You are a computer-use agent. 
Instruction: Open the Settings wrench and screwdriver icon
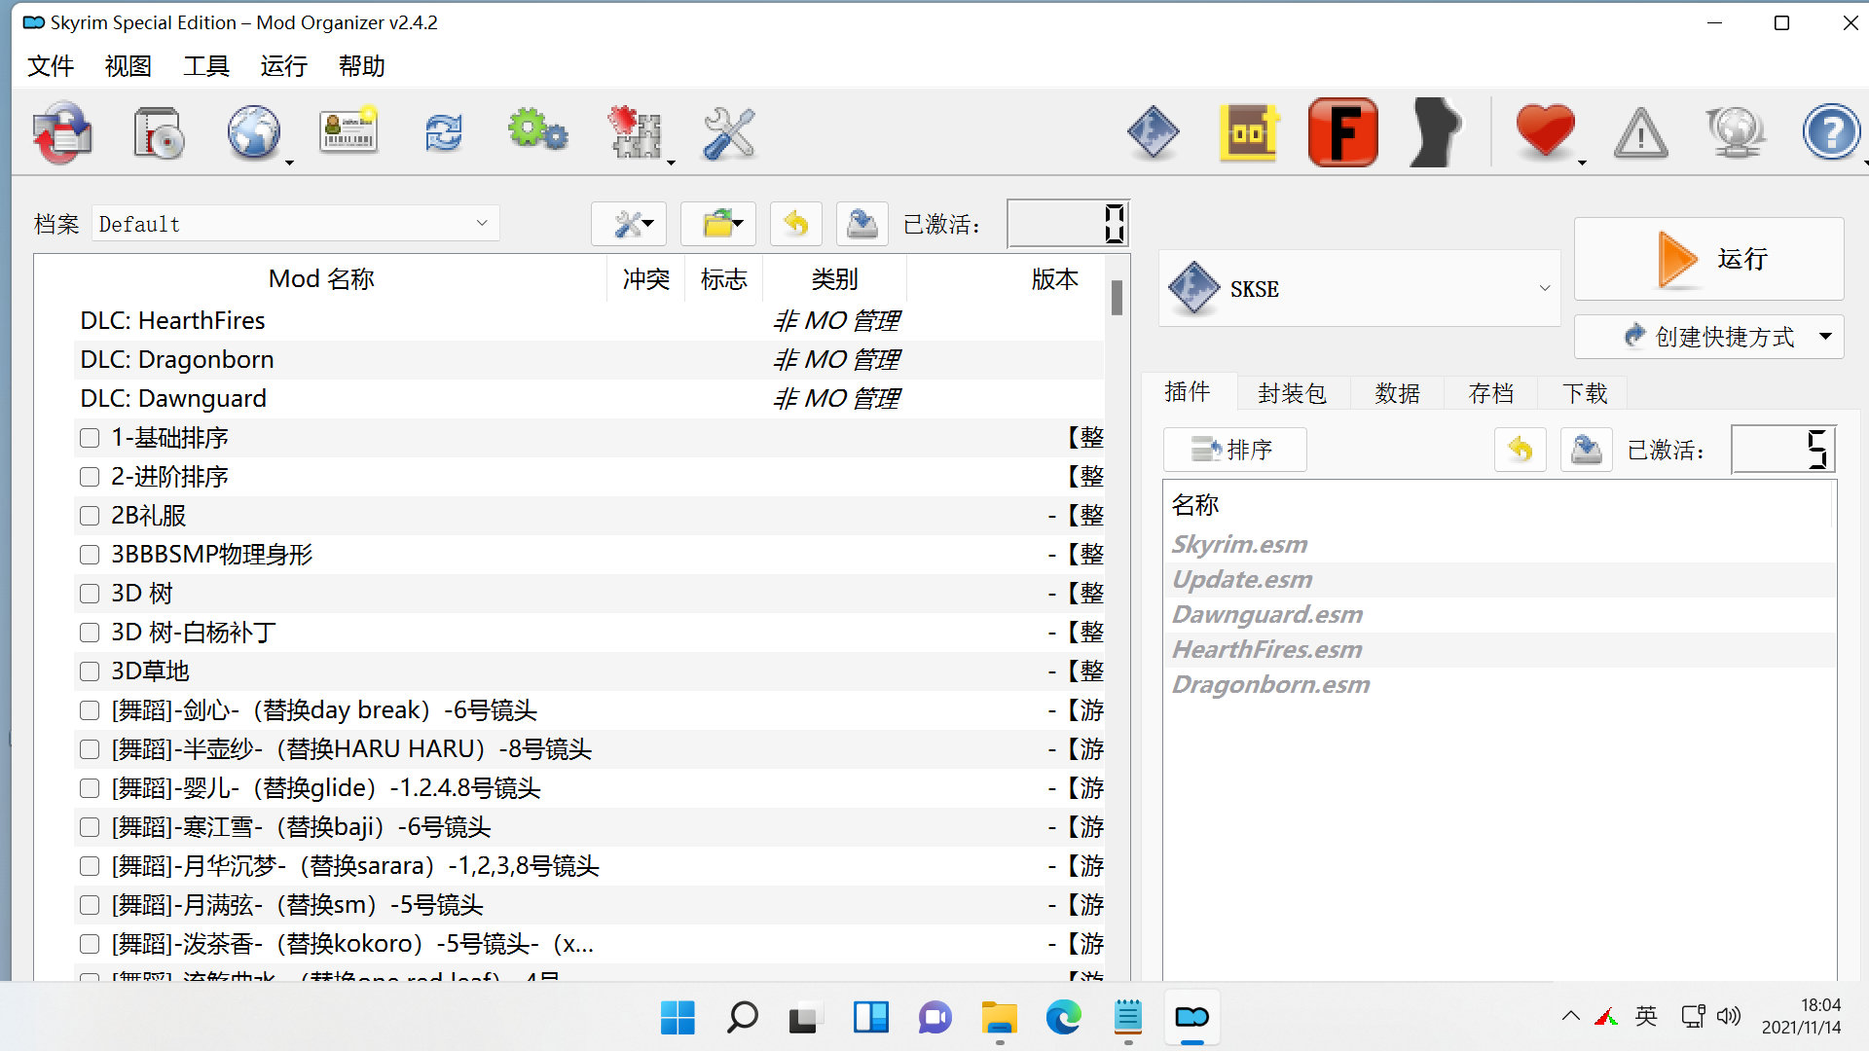tap(728, 133)
